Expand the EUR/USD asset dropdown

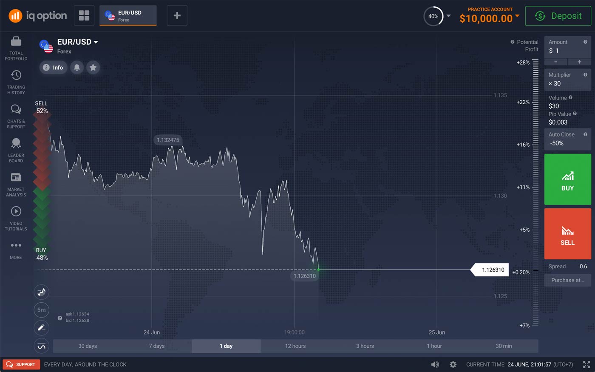pos(96,42)
